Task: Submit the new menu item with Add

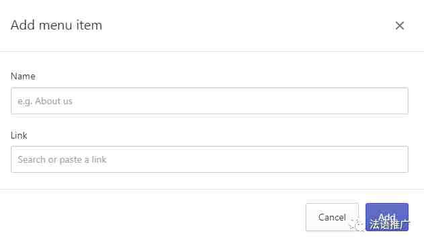Action: [386, 217]
